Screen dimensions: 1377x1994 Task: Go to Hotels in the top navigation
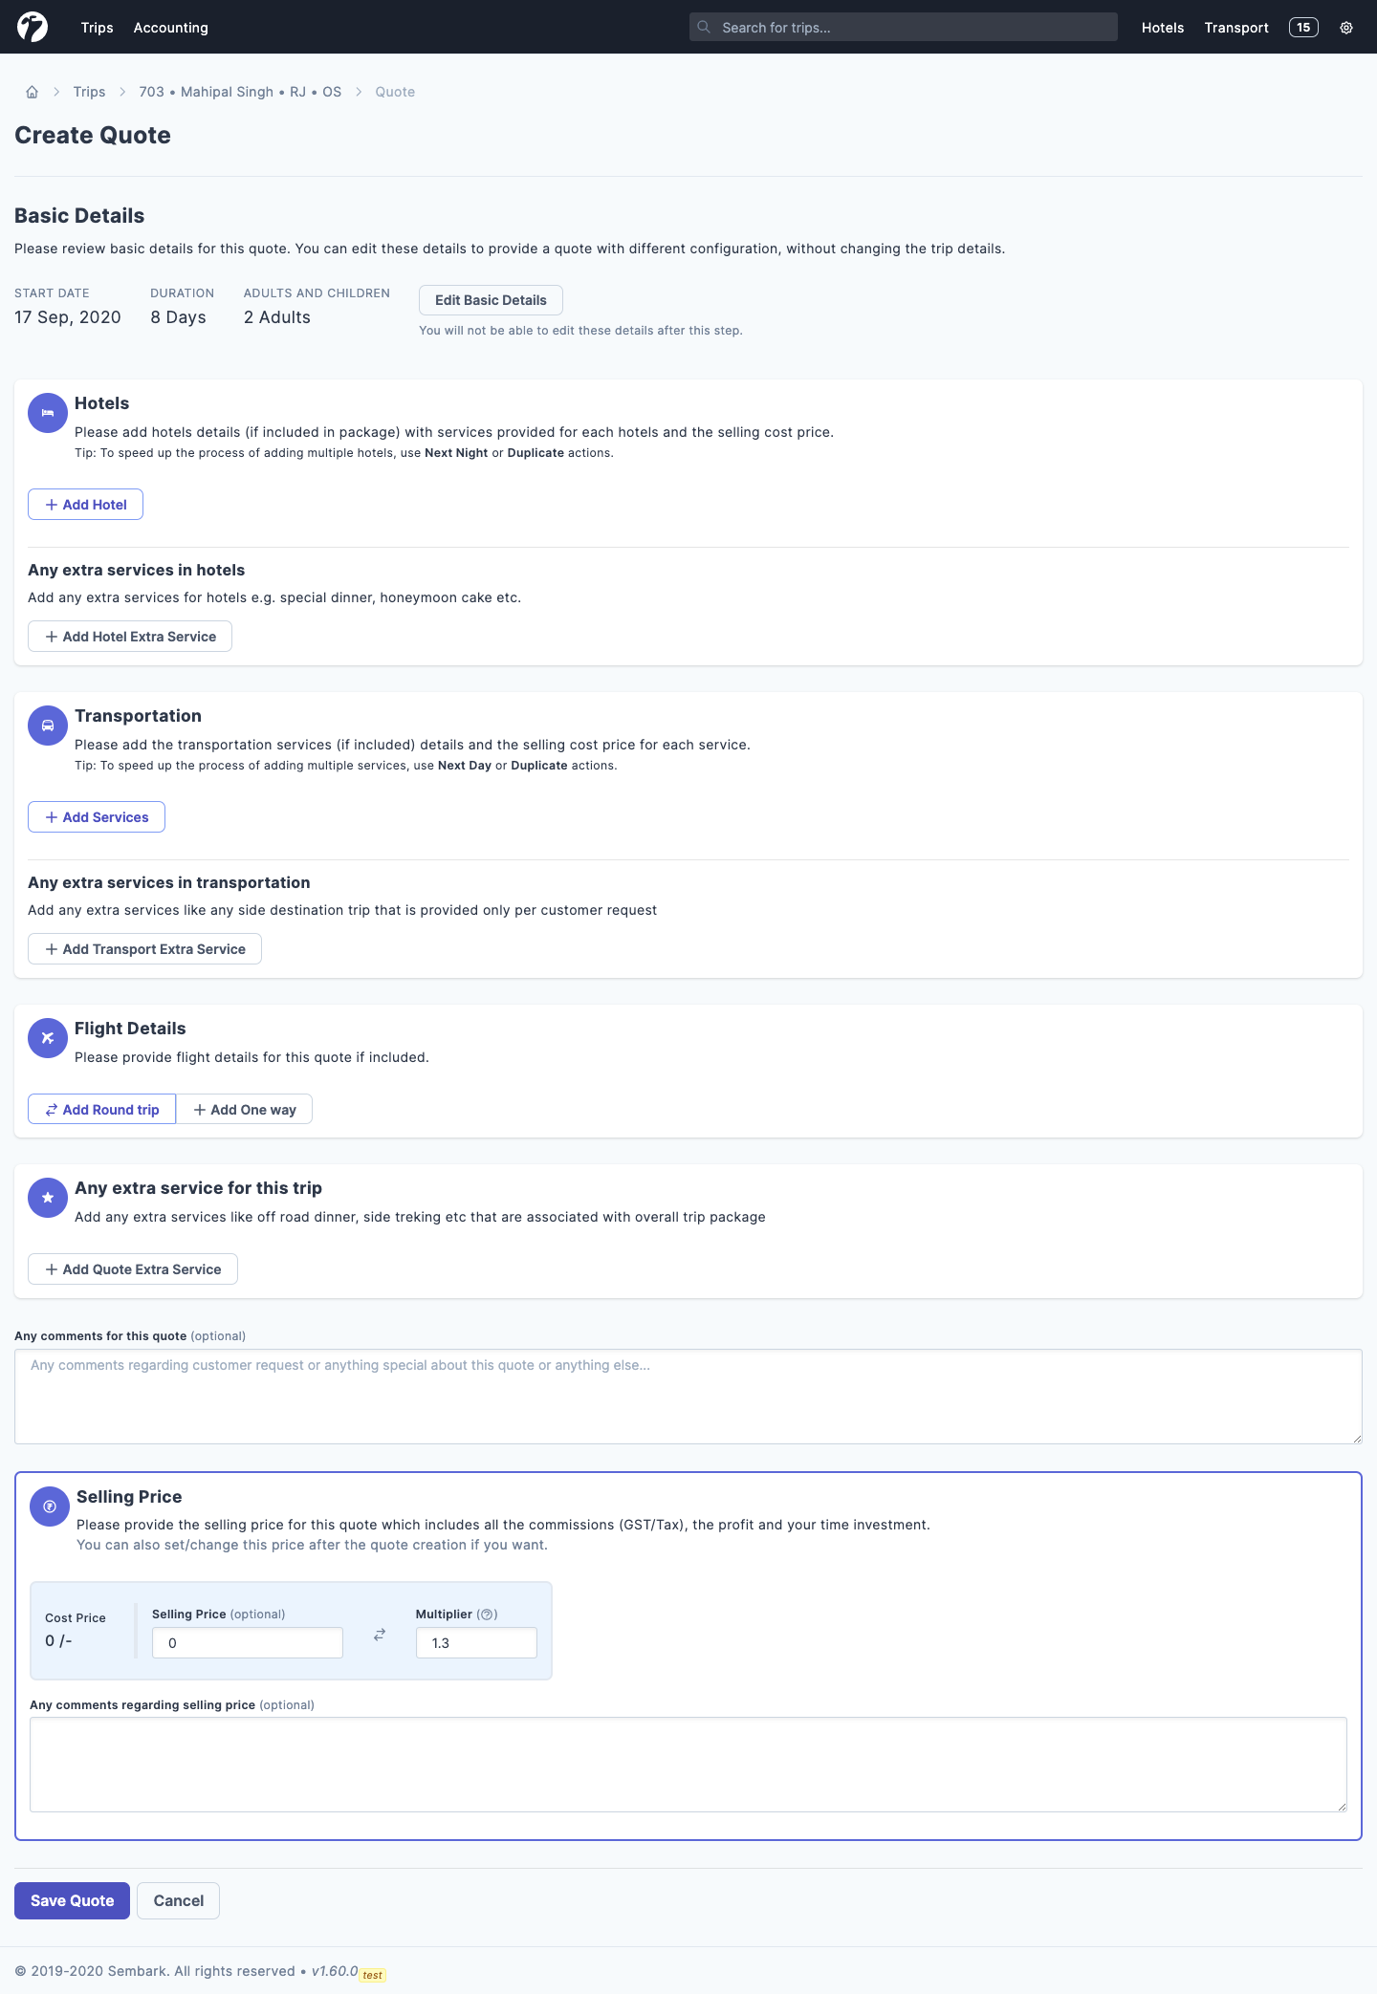(x=1162, y=28)
